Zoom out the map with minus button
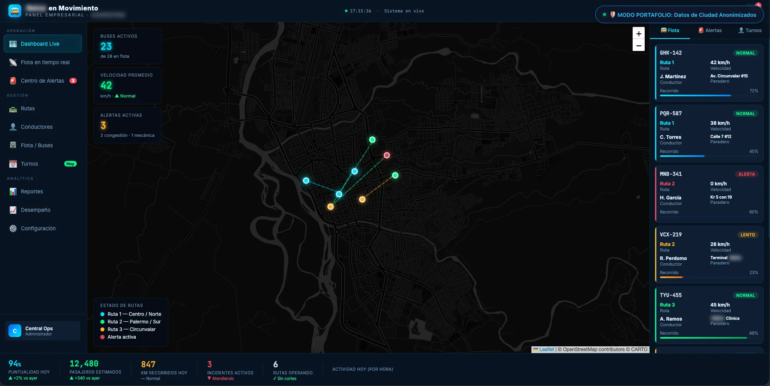 tap(639, 45)
